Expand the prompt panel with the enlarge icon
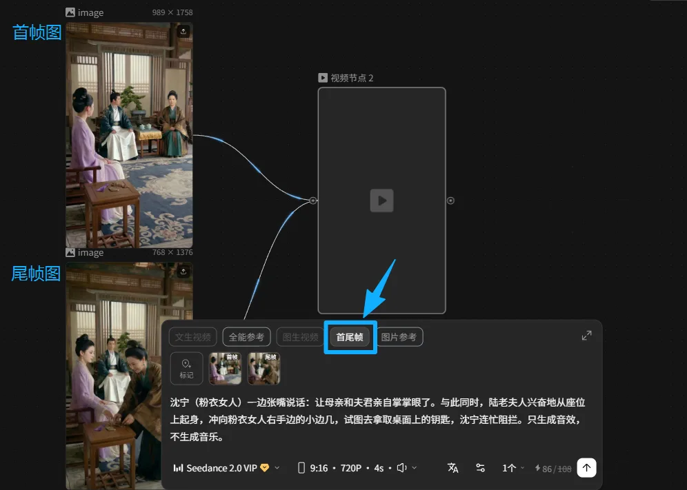Screen dimensions: 687x490 click(x=586, y=336)
